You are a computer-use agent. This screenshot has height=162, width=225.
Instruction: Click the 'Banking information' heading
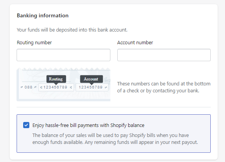click(x=42, y=15)
